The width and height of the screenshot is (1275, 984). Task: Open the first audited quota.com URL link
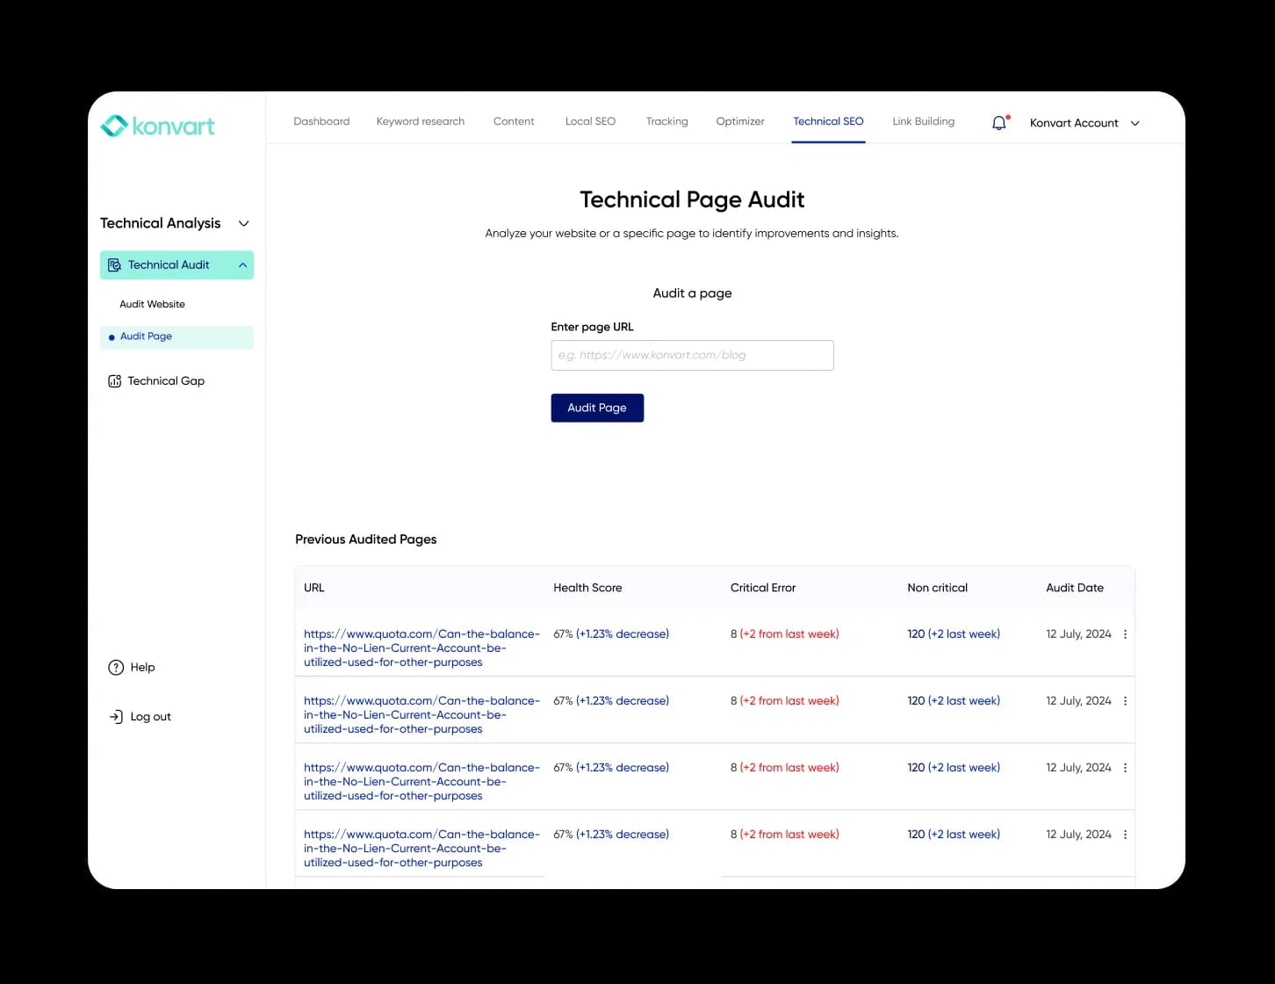pyautogui.click(x=421, y=648)
